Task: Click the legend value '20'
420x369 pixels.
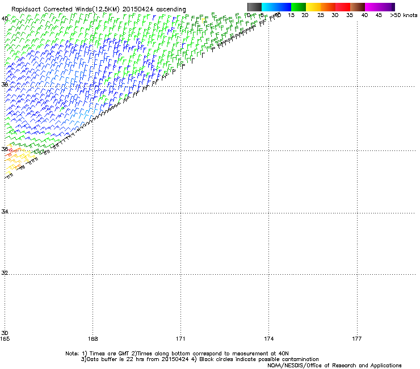Action: (305, 15)
